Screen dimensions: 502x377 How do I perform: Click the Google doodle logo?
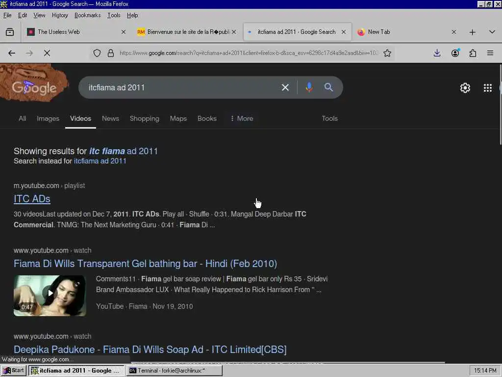tap(34, 84)
